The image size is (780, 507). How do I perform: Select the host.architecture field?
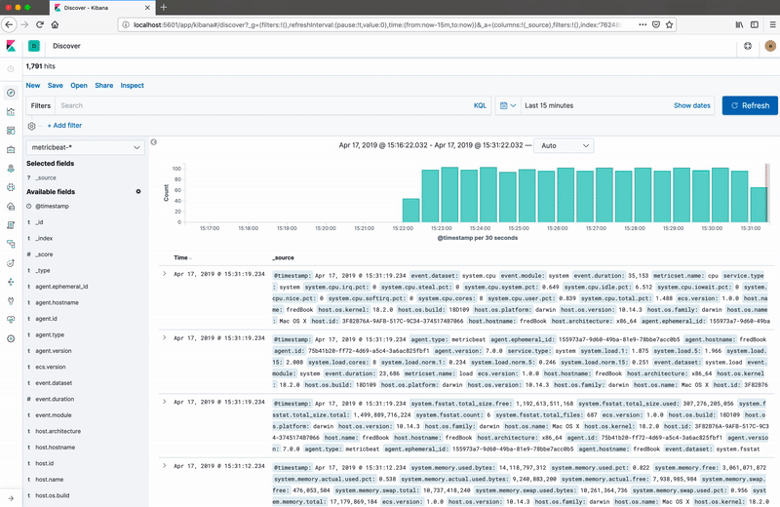(58, 431)
